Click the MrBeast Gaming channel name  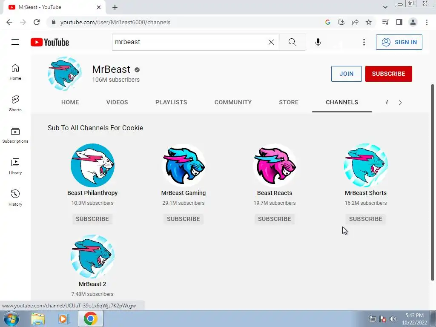184,193
